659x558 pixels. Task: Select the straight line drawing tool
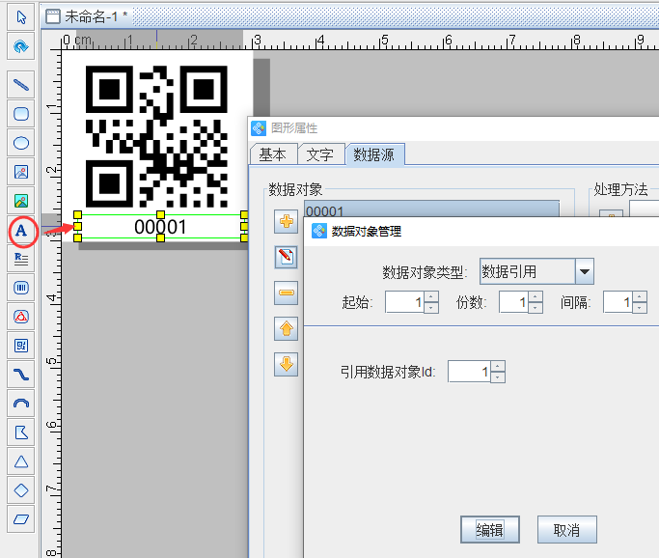(x=21, y=84)
